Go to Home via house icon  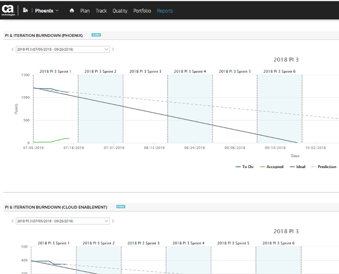72,11
